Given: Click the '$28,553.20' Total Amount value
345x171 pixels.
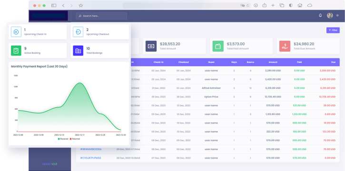Looking at the screenshot, I should coord(170,44).
